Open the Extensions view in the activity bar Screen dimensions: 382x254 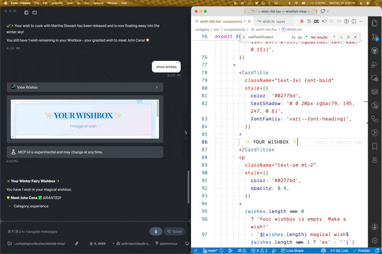[375, 119]
